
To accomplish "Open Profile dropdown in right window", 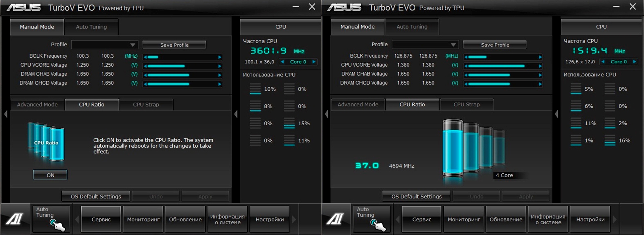I will (x=425, y=45).
